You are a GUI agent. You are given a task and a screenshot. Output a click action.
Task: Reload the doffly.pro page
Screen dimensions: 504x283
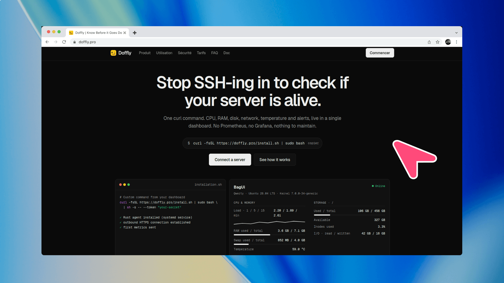click(x=64, y=42)
